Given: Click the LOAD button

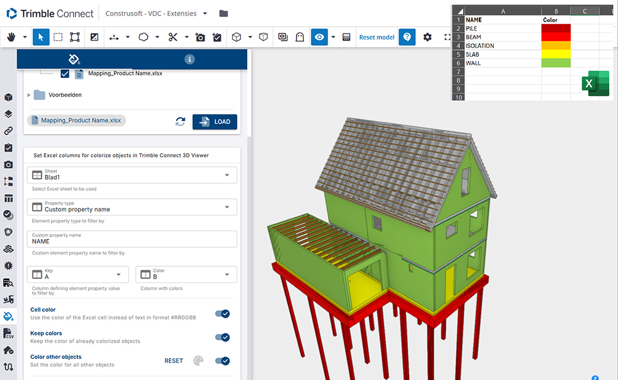Looking at the screenshot, I should [215, 122].
